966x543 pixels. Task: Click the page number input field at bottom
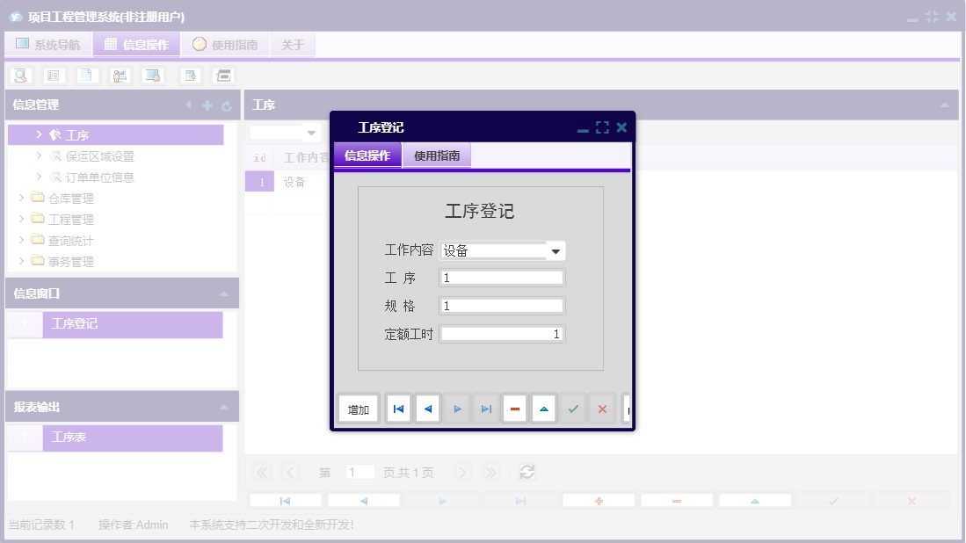point(360,472)
